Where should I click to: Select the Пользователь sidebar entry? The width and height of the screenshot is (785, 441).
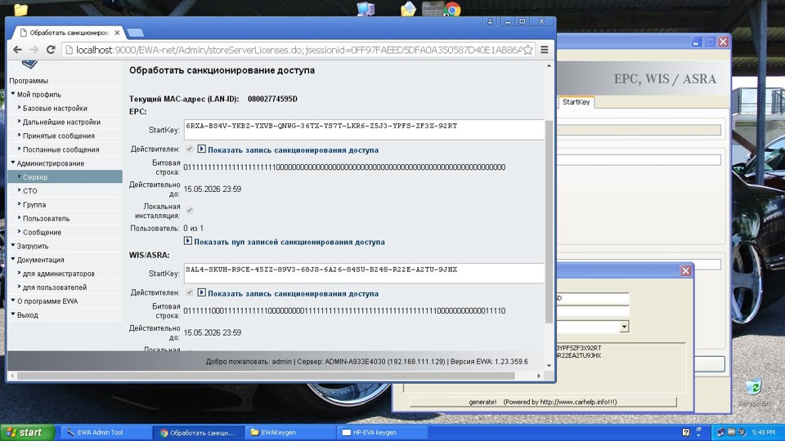click(46, 219)
